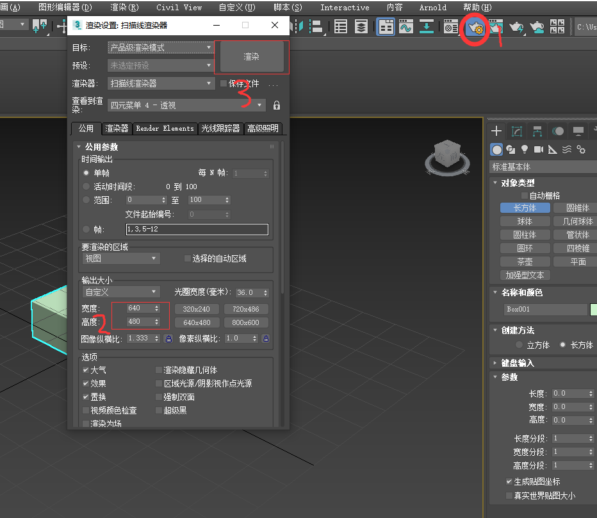The image size is (597, 518).
Task: Open the Hierarchy panel icon
Action: point(538,131)
